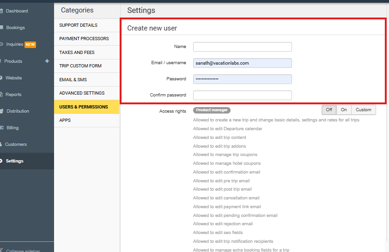This screenshot has width=389, height=252.
Task: Open the Reports section
Action: [13, 95]
